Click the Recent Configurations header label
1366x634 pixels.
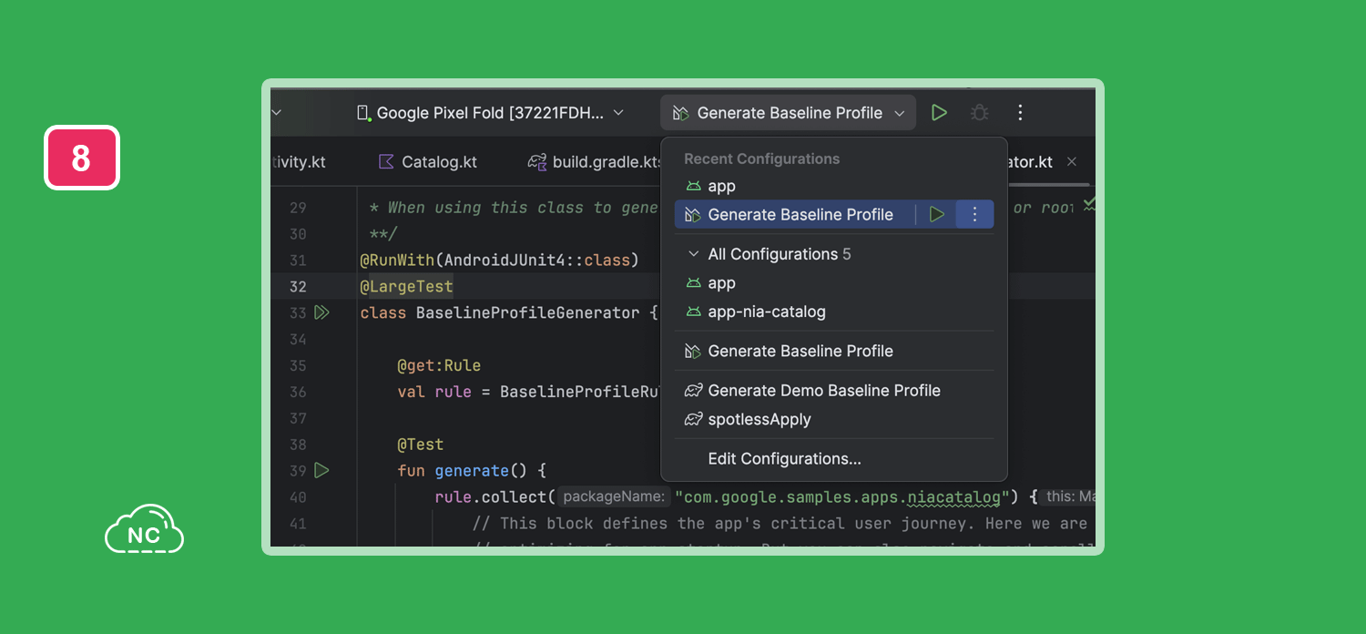coord(761,158)
